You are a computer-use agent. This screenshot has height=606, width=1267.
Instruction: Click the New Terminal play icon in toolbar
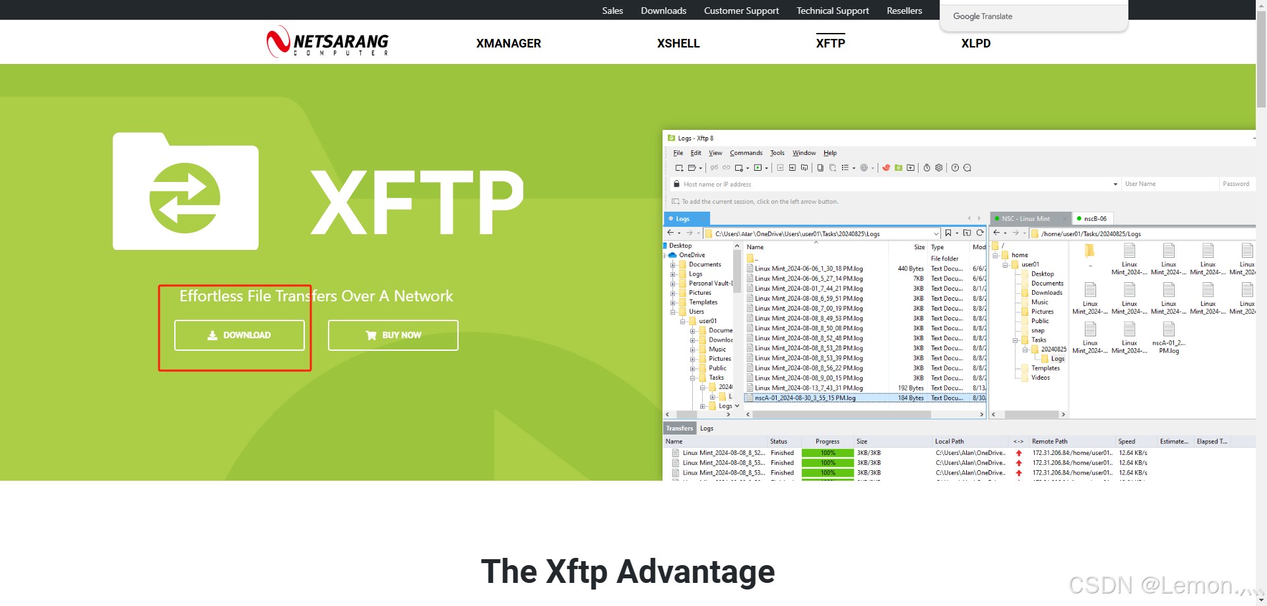tap(758, 168)
